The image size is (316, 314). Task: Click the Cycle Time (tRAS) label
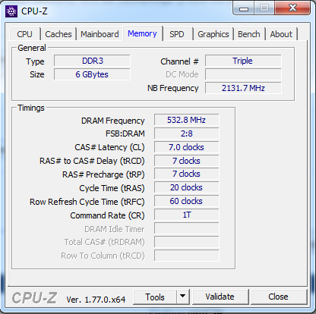tap(112, 188)
